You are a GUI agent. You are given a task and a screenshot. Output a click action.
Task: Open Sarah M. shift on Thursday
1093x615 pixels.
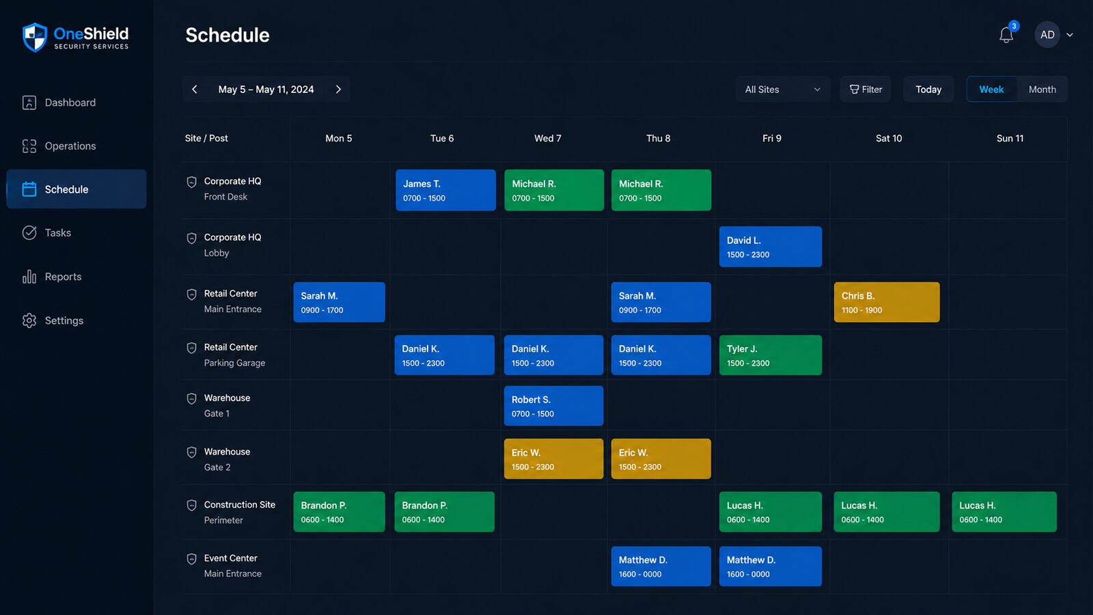point(661,302)
